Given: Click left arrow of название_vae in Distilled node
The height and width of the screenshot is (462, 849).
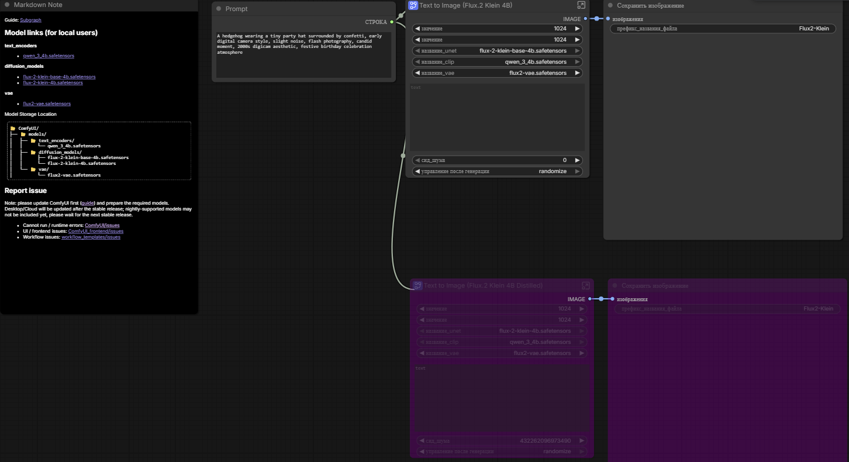Looking at the screenshot, I should click(x=422, y=353).
